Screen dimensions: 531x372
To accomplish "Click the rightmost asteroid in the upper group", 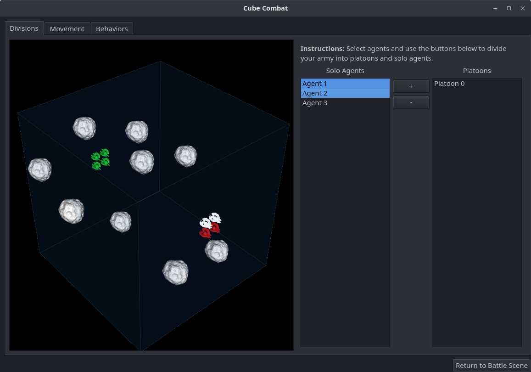I will tap(186, 156).
